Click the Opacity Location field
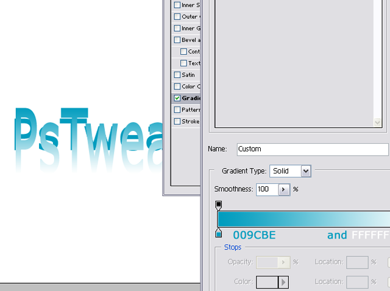The image size is (390, 291). [357, 262]
